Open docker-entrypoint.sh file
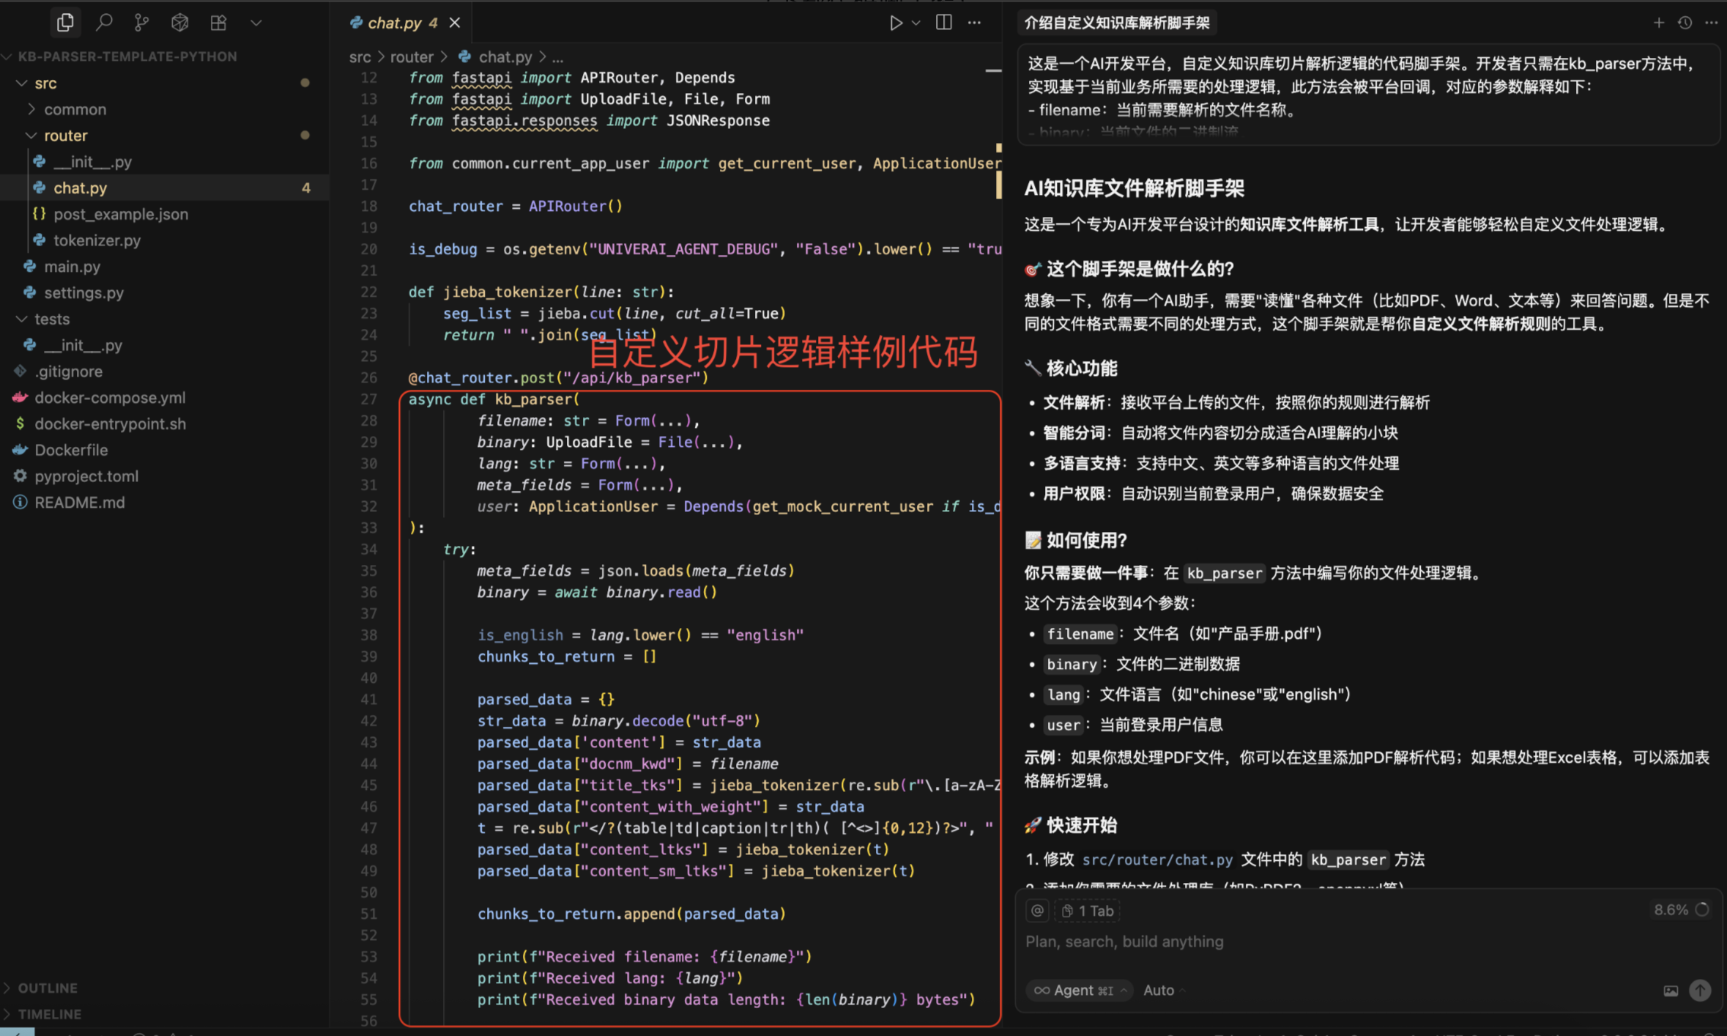Screen dimensions: 1727x1036 (x=110, y=424)
